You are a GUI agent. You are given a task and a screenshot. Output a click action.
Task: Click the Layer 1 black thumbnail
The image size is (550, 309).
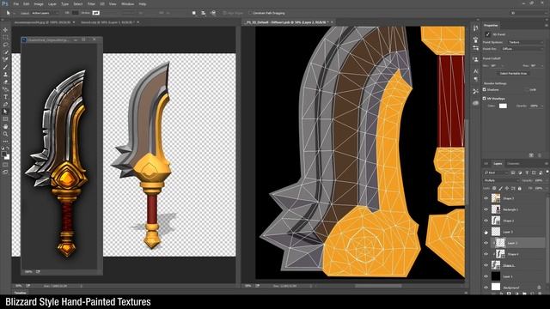point(495,276)
